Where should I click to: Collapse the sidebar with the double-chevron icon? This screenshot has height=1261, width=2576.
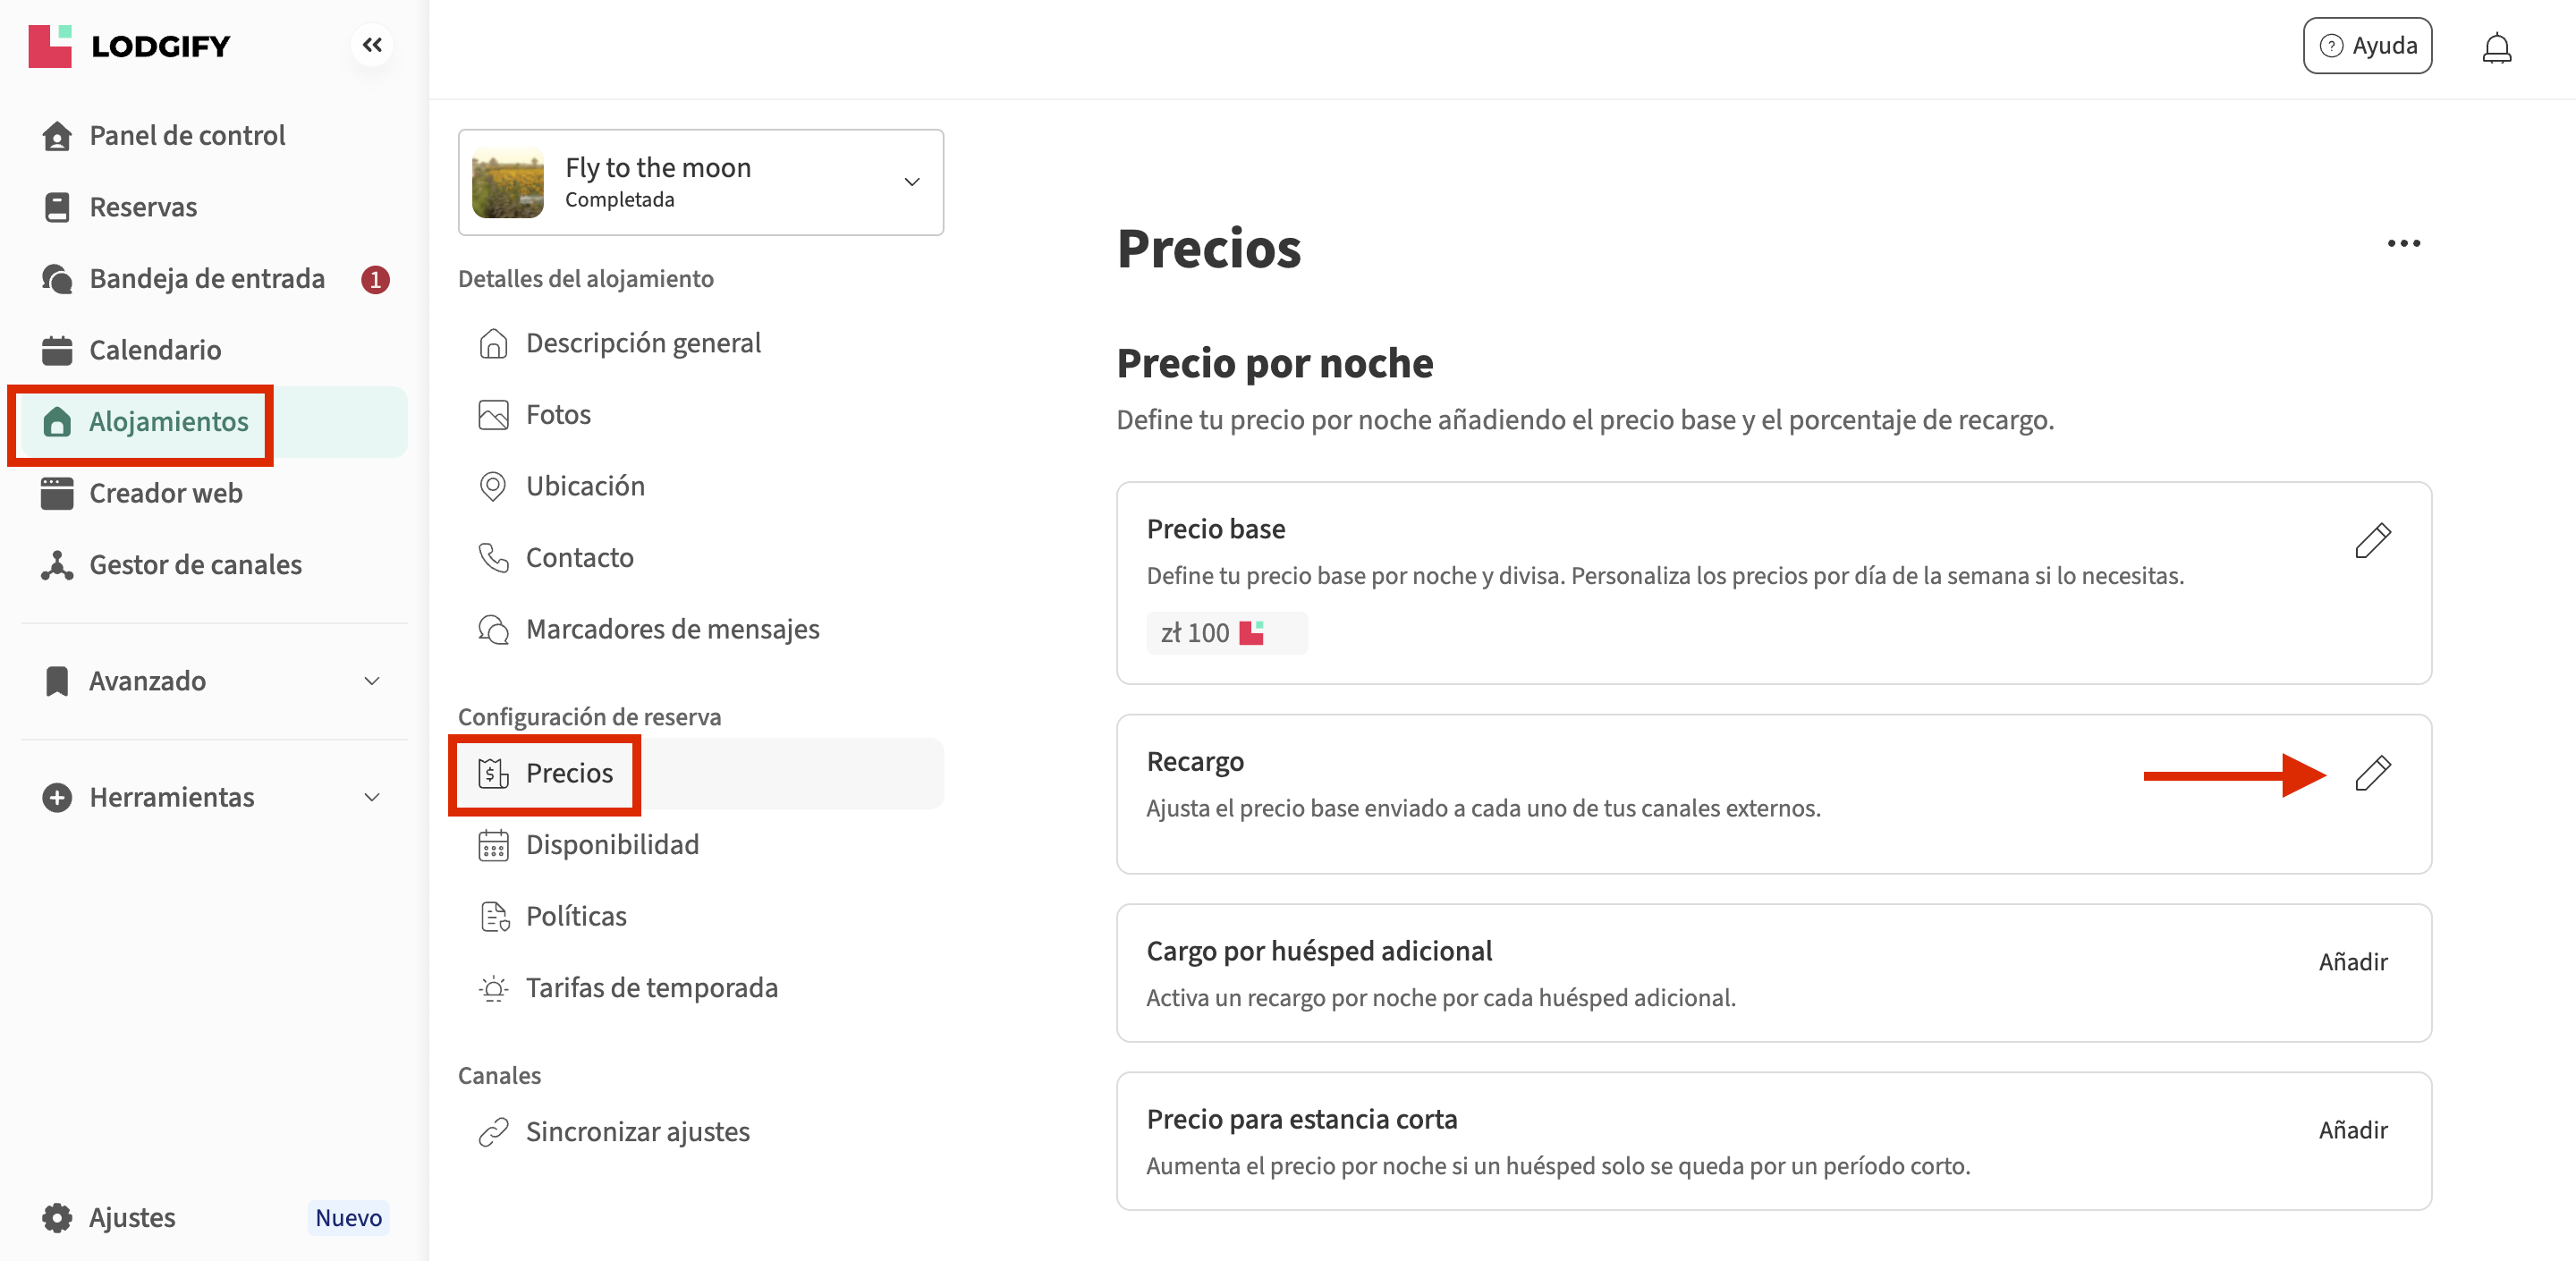tap(372, 45)
